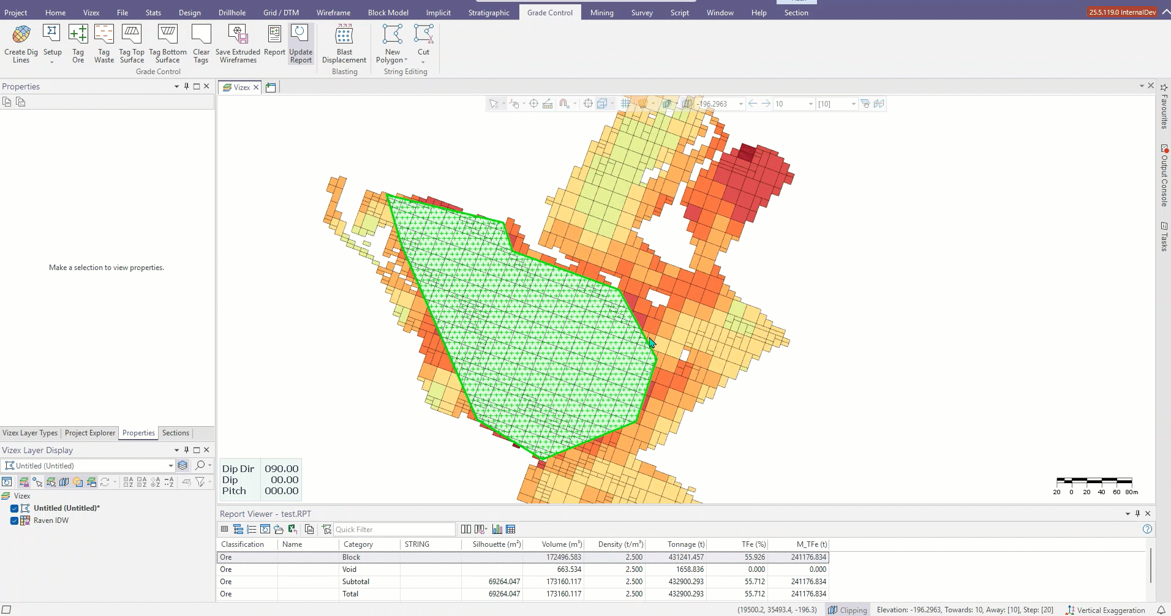Uncheck the Untitled (Untitled) layer checkbox

pos(14,508)
